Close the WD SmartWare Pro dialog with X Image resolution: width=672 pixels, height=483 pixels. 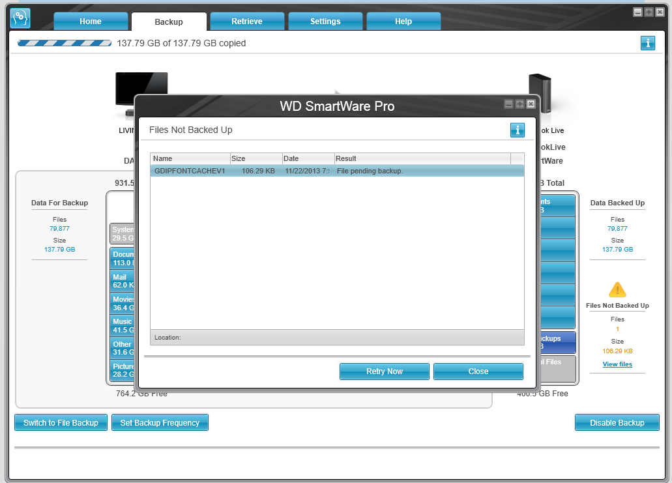[x=531, y=104]
